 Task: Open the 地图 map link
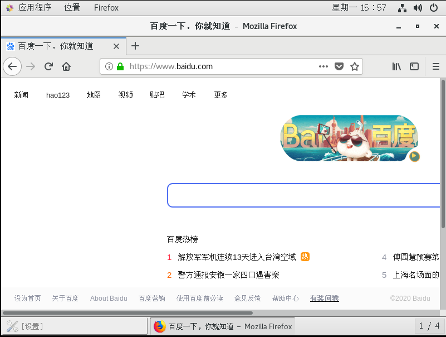[x=94, y=95]
